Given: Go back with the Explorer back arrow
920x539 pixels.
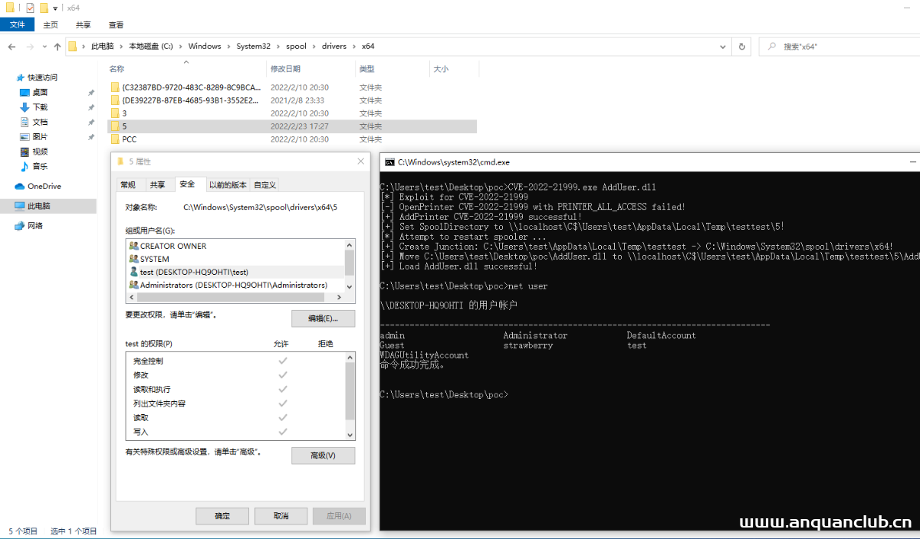Looking at the screenshot, I should (11, 47).
